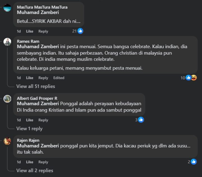Click the like reaction icon on Albert's comment

tap(141, 120)
